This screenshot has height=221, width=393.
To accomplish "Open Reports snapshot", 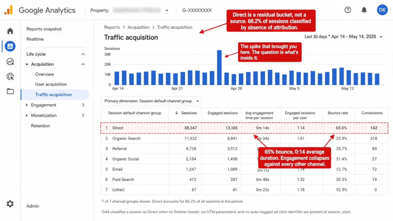I will (x=44, y=29).
